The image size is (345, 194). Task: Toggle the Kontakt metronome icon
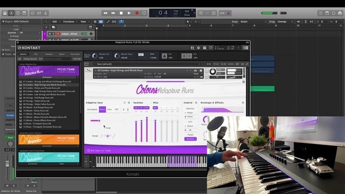click(x=164, y=56)
